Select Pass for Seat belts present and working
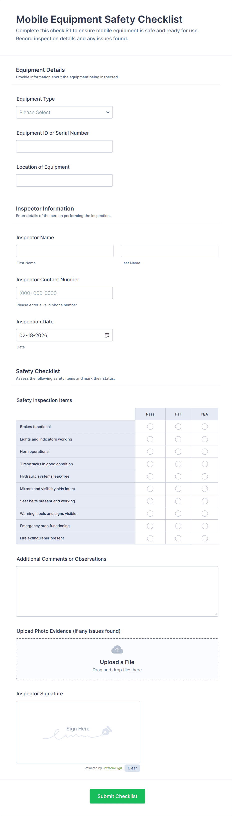 (x=150, y=501)
